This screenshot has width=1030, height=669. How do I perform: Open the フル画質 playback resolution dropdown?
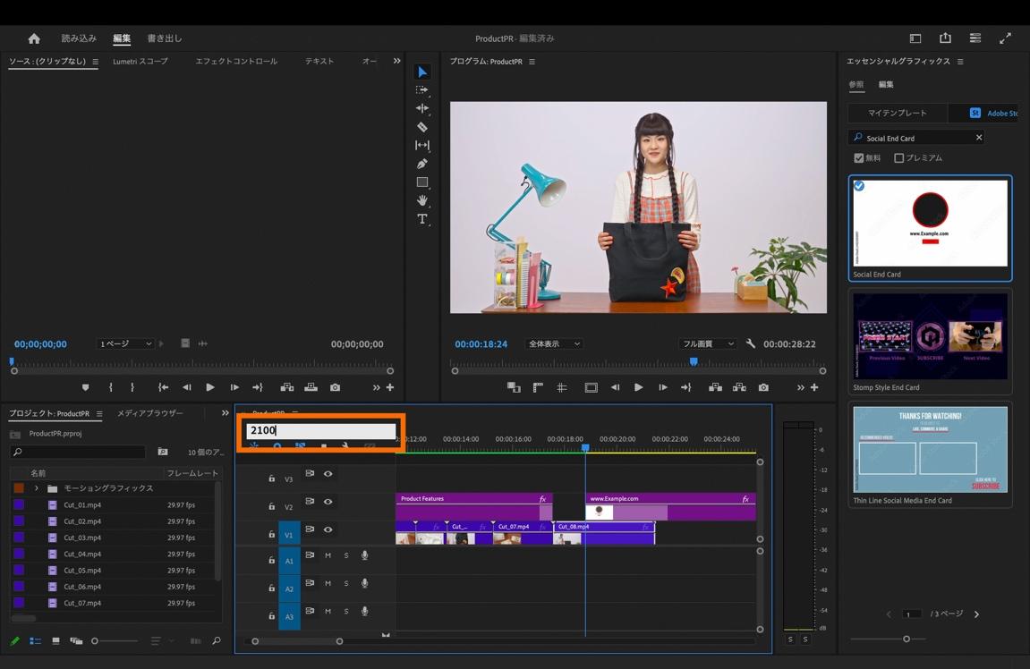click(707, 343)
